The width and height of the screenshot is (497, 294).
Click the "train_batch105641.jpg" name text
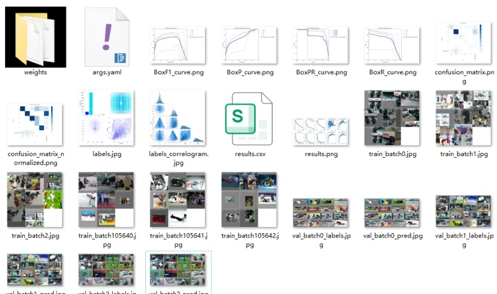coord(179,240)
